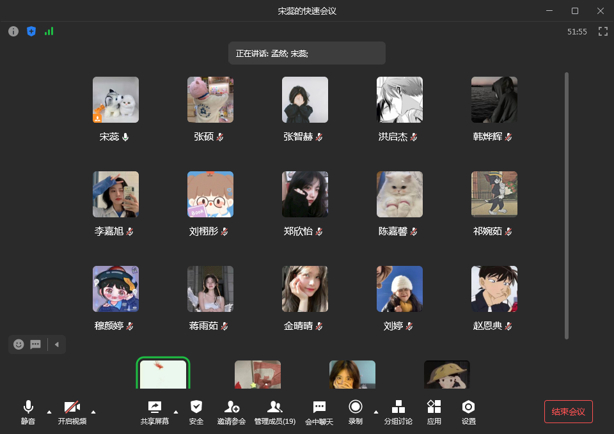This screenshot has height=434, width=614.
Task: Start sharing screen via 共享屏幕
Action: click(155, 412)
